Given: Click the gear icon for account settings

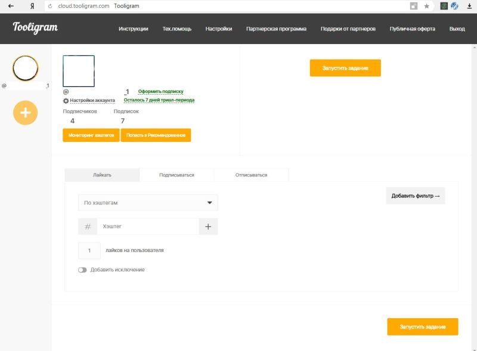Looking at the screenshot, I should click(66, 101).
